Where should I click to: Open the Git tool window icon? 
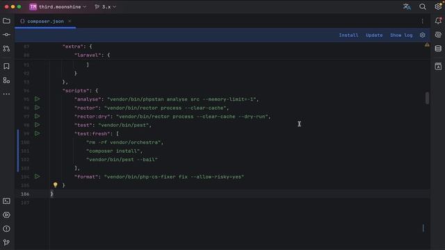[x=6, y=242]
